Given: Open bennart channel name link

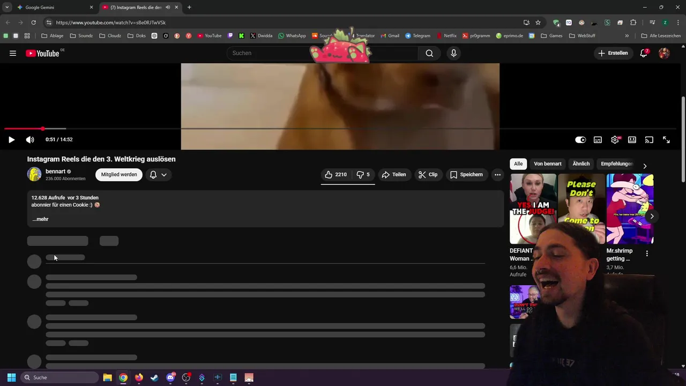Looking at the screenshot, I should [55, 172].
